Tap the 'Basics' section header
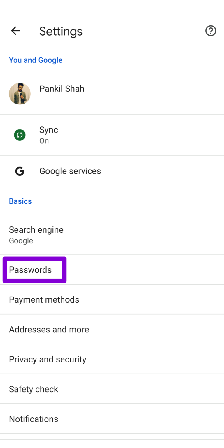The width and height of the screenshot is (224, 448). [20, 201]
